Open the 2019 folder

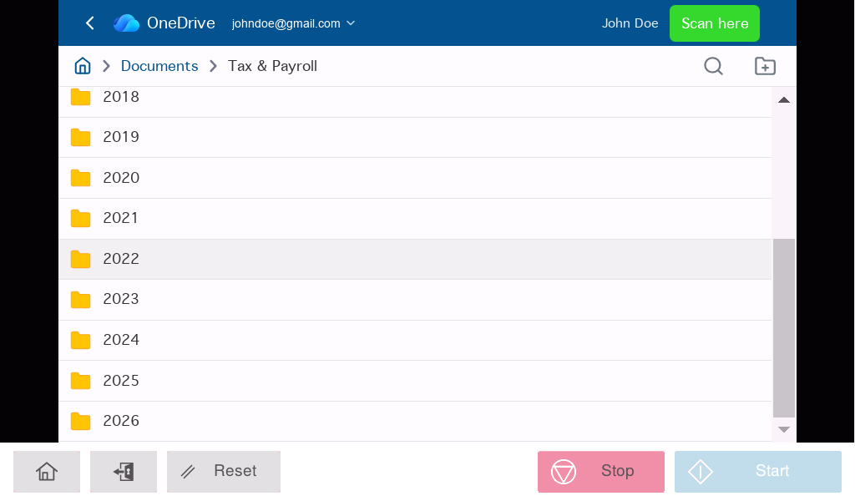pos(415,138)
